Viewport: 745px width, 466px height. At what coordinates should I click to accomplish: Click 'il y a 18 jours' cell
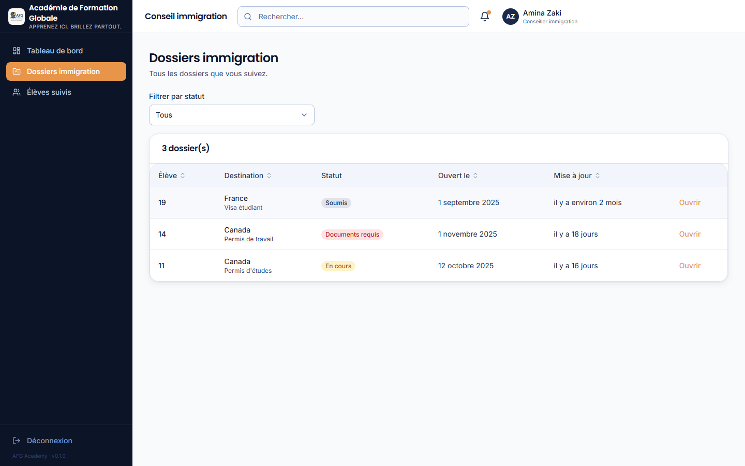pos(576,234)
